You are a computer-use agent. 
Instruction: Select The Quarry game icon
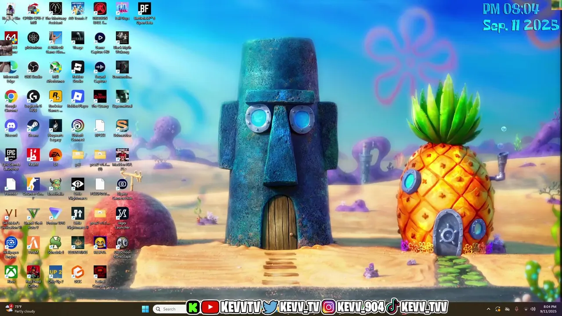pyautogui.click(x=100, y=99)
